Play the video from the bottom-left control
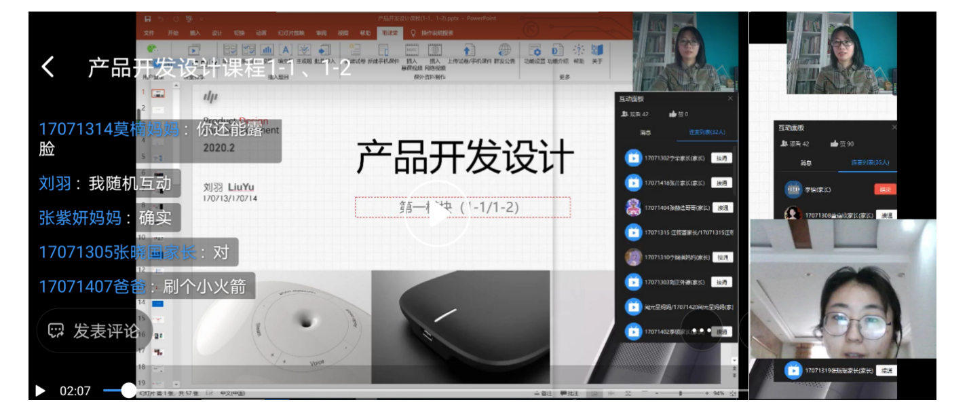The image size is (967, 415). point(40,391)
